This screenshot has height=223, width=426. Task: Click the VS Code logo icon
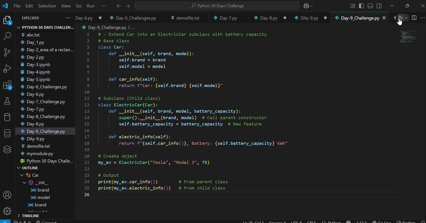pyautogui.click(x=5, y=6)
